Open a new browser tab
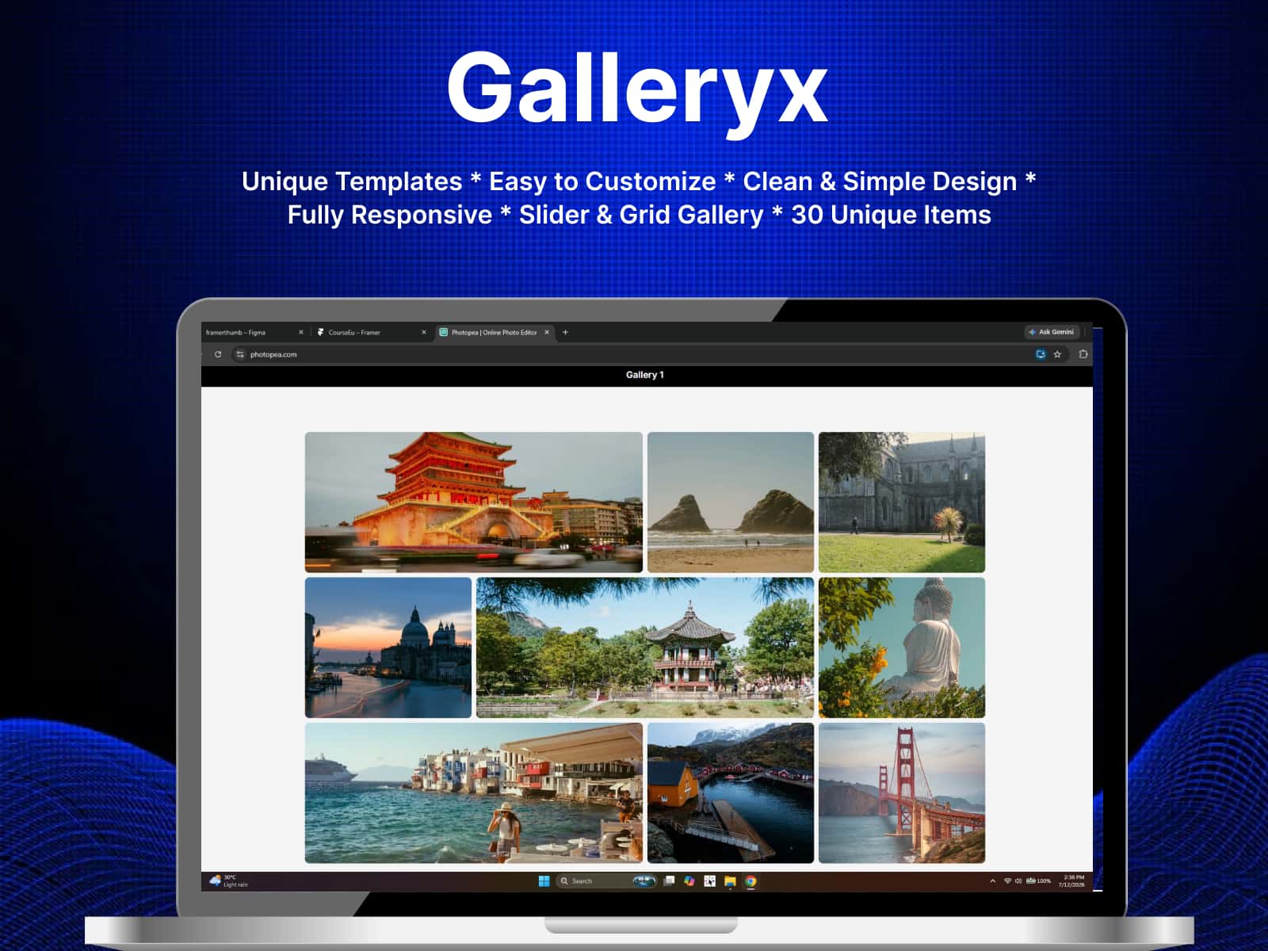This screenshot has height=951, width=1268. pyautogui.click(x=565, y=332)
